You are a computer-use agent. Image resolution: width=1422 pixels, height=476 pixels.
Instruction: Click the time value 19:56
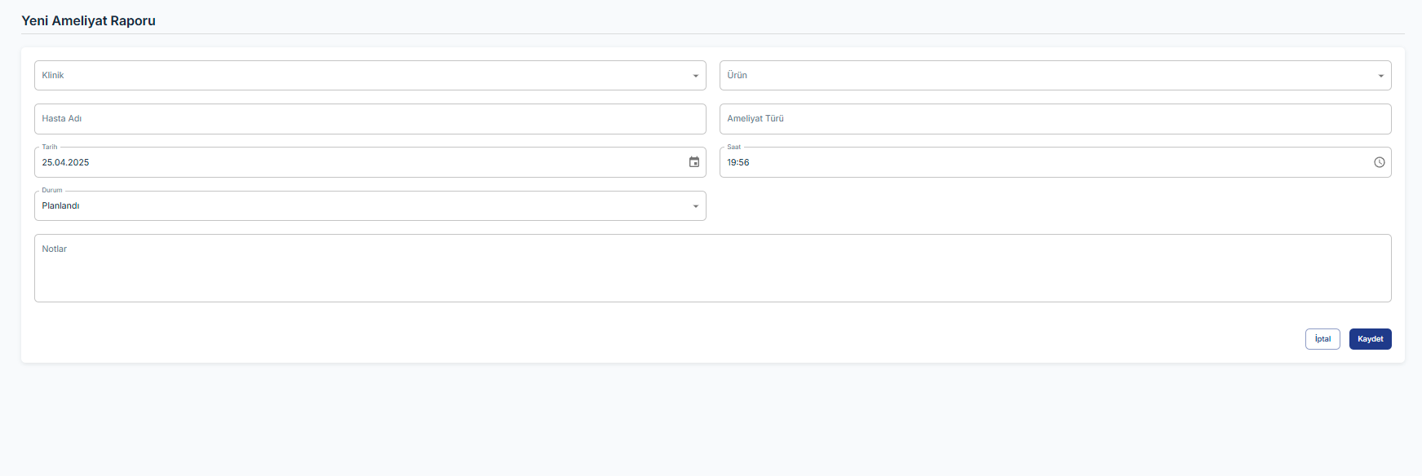tap(738, 162)
